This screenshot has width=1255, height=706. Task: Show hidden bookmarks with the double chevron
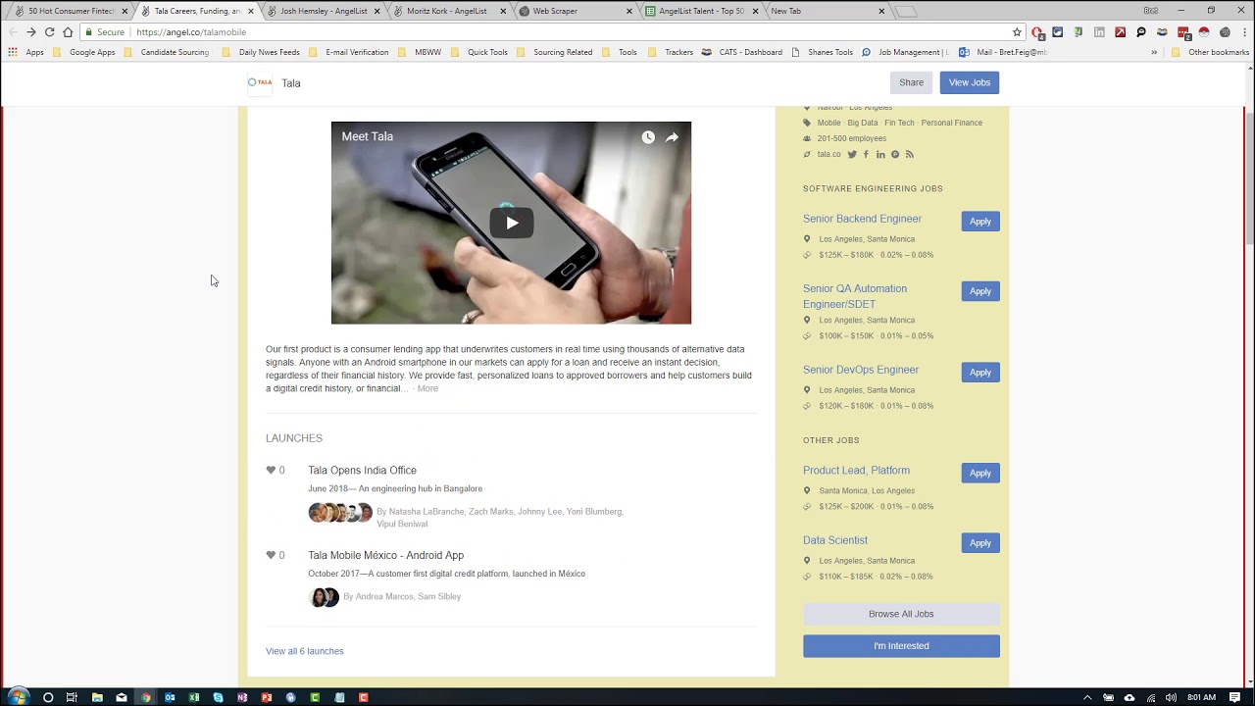click(1154, 52)
